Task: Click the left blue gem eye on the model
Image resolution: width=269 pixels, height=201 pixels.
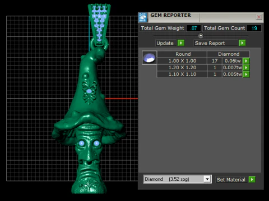Action: [82, 143]
